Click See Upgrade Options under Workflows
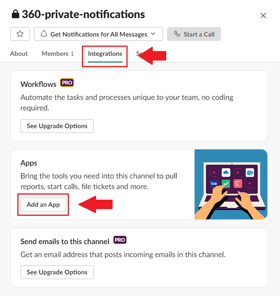This screenshot has height=296, width=280. click(57, 126)
